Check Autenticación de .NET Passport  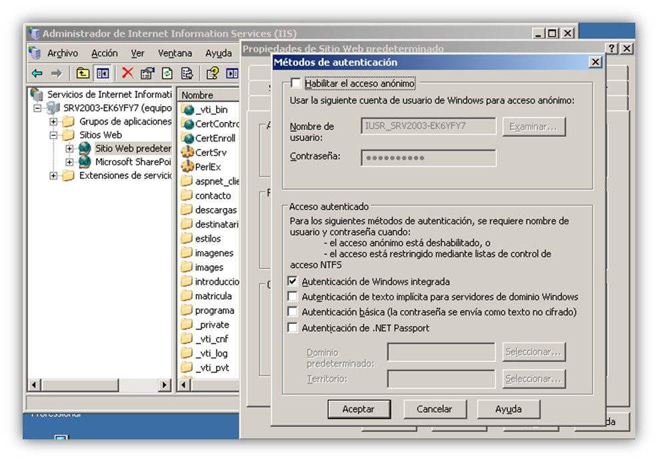[293, 328]
